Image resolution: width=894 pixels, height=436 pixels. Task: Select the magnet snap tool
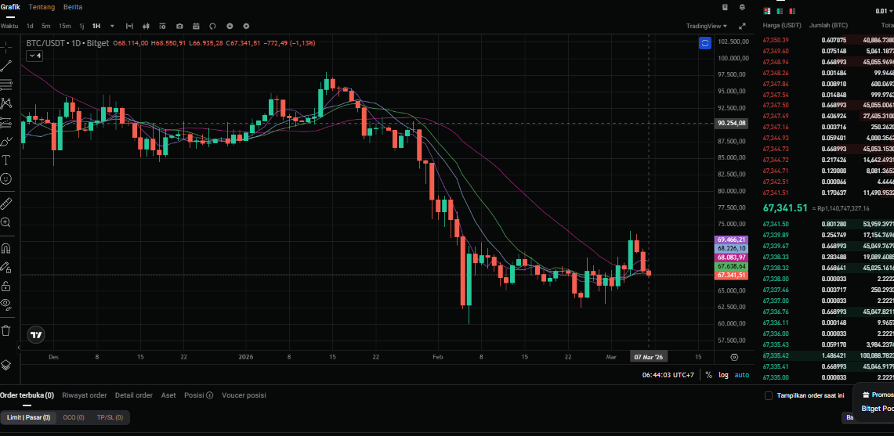click(5, 249)
